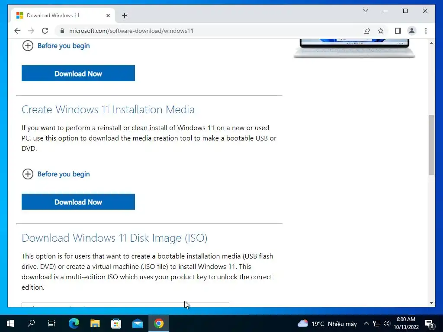Reload the current page
Screen dimensions: 443x332
point(45,31)
